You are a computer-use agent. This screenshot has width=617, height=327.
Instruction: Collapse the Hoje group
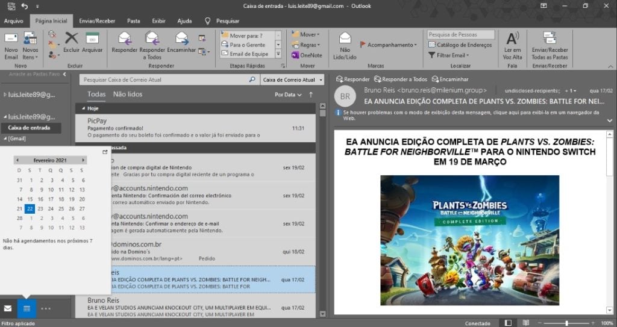83,108
